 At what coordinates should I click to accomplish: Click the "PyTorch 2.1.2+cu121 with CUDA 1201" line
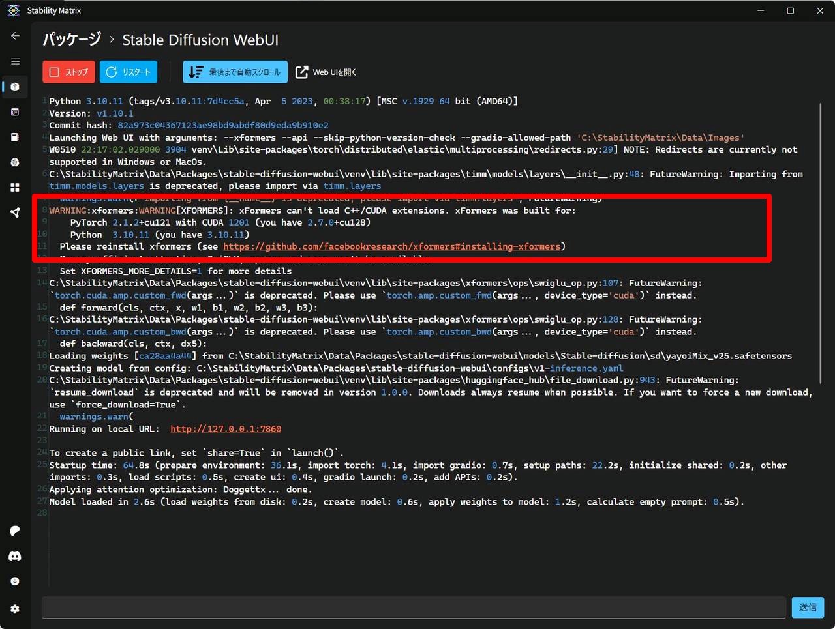point(220,222)
